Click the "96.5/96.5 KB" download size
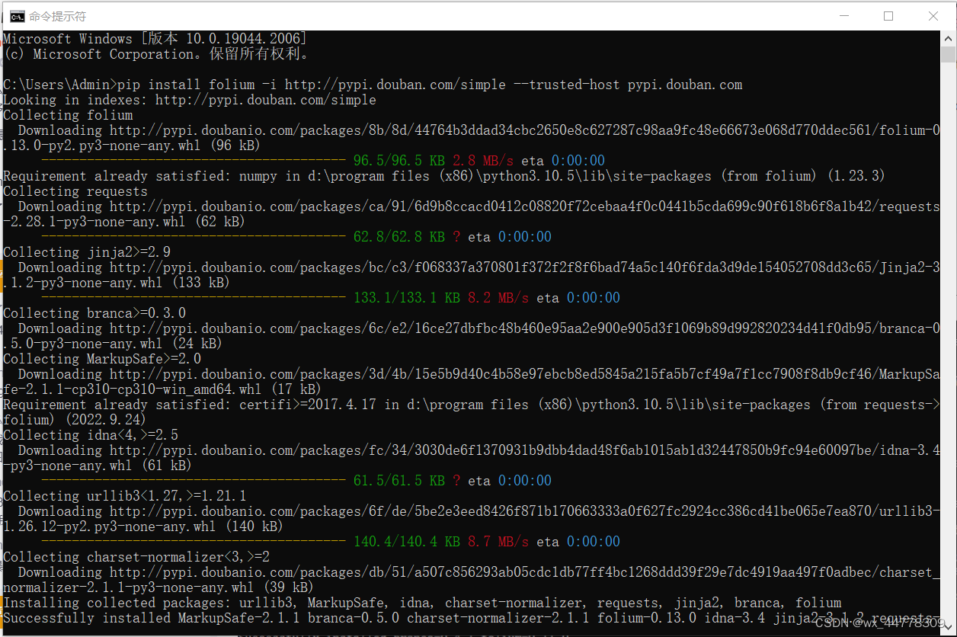This screenshot has width=957, height=637. (x=399, y=161)
